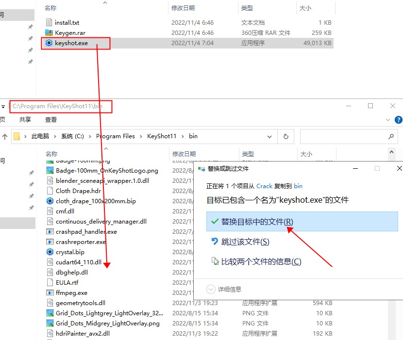Select cmf.dll file icon

pyautogui.click(x=50, y=211)
